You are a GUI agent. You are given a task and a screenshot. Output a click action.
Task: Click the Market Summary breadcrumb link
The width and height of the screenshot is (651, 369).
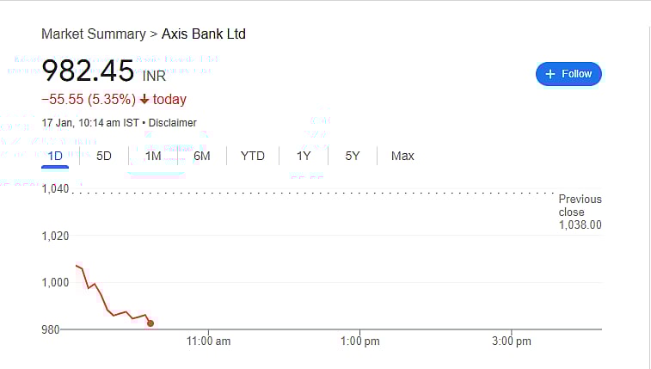point(94,34)
